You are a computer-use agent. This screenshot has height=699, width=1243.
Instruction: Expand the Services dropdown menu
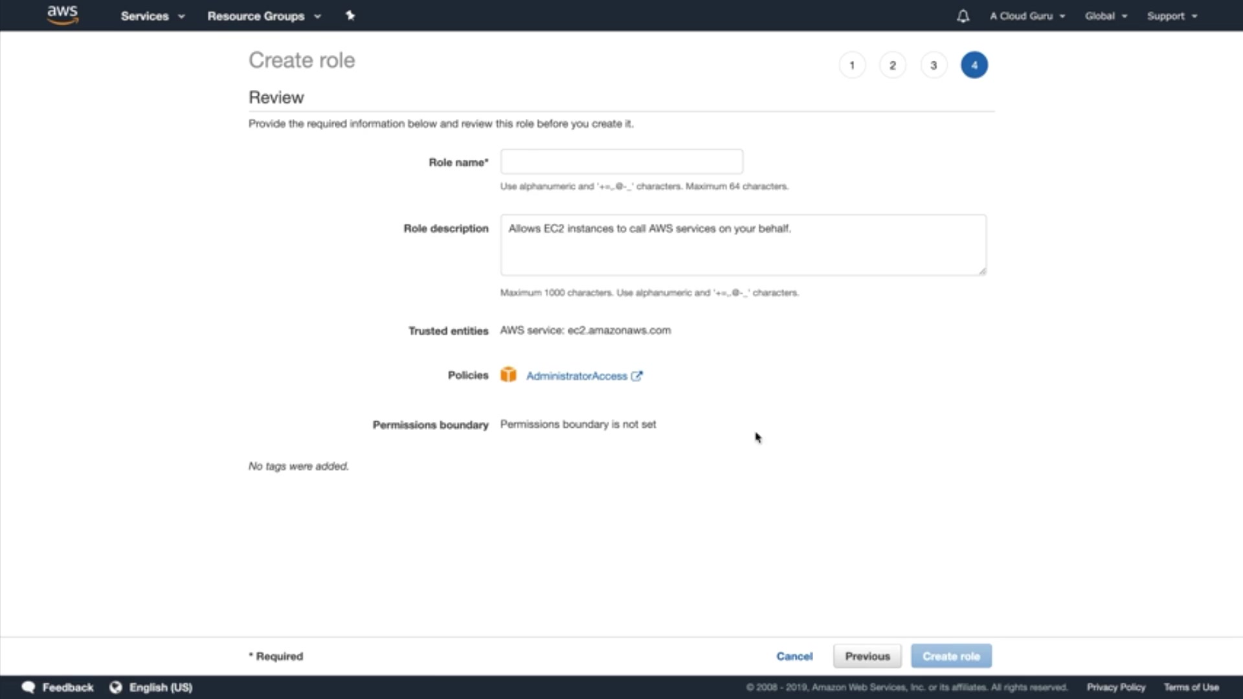point(152,16)
